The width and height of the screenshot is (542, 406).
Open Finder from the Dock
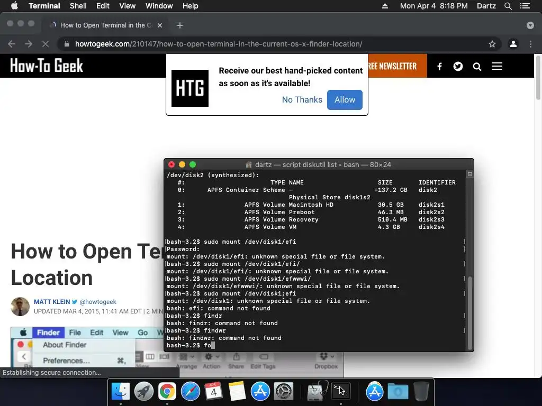[121, 392]
